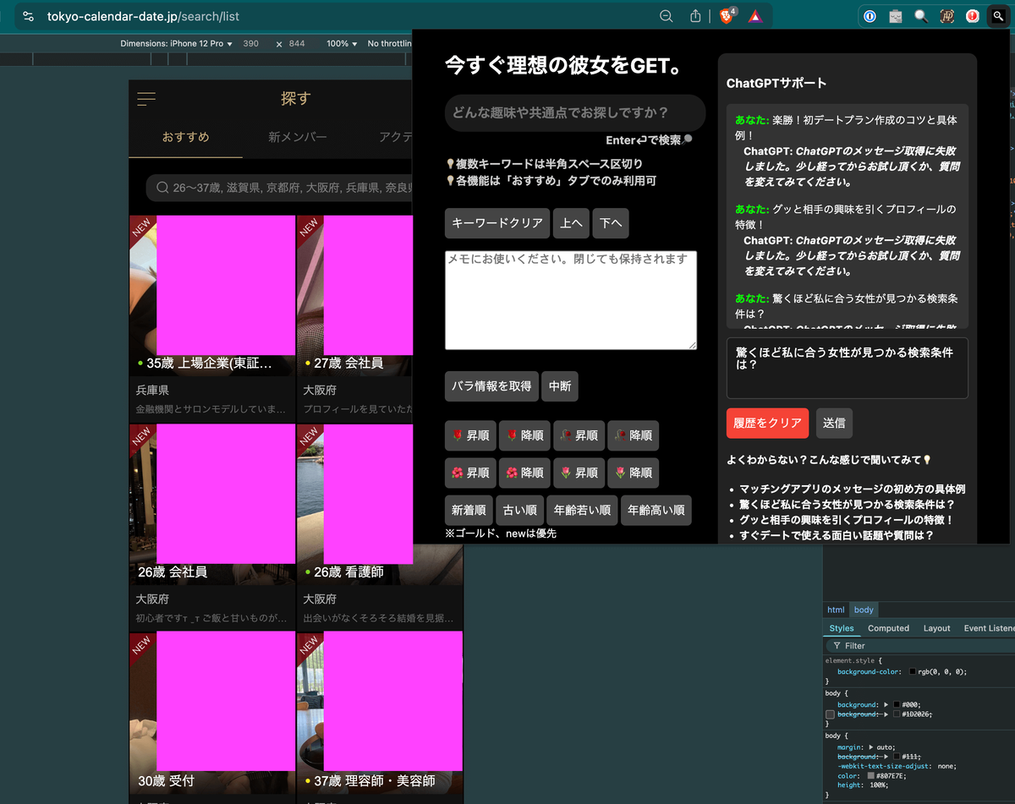Open the Dimensions iPhone 12 Pro dropdown
Viewport: 1015px width, 804px height.
click(176, 43)
